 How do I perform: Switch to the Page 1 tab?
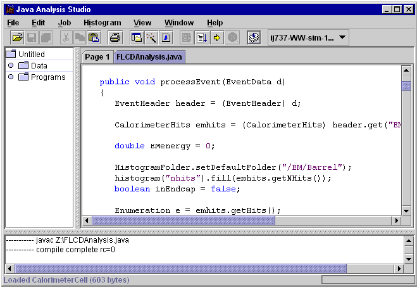[97, 57]
